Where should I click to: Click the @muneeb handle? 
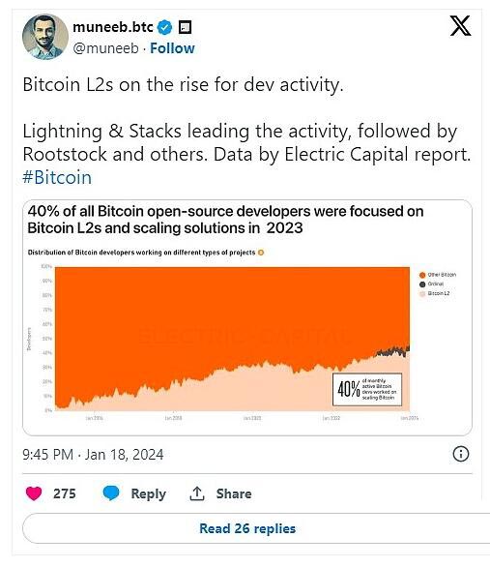[x=105, y=48]
